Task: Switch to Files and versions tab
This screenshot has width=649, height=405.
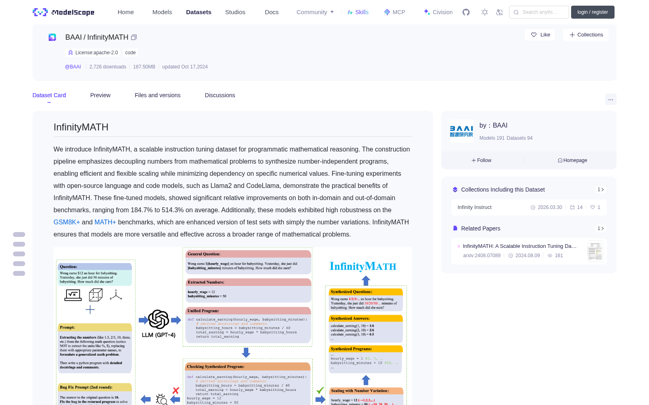Action: point(157,95)
